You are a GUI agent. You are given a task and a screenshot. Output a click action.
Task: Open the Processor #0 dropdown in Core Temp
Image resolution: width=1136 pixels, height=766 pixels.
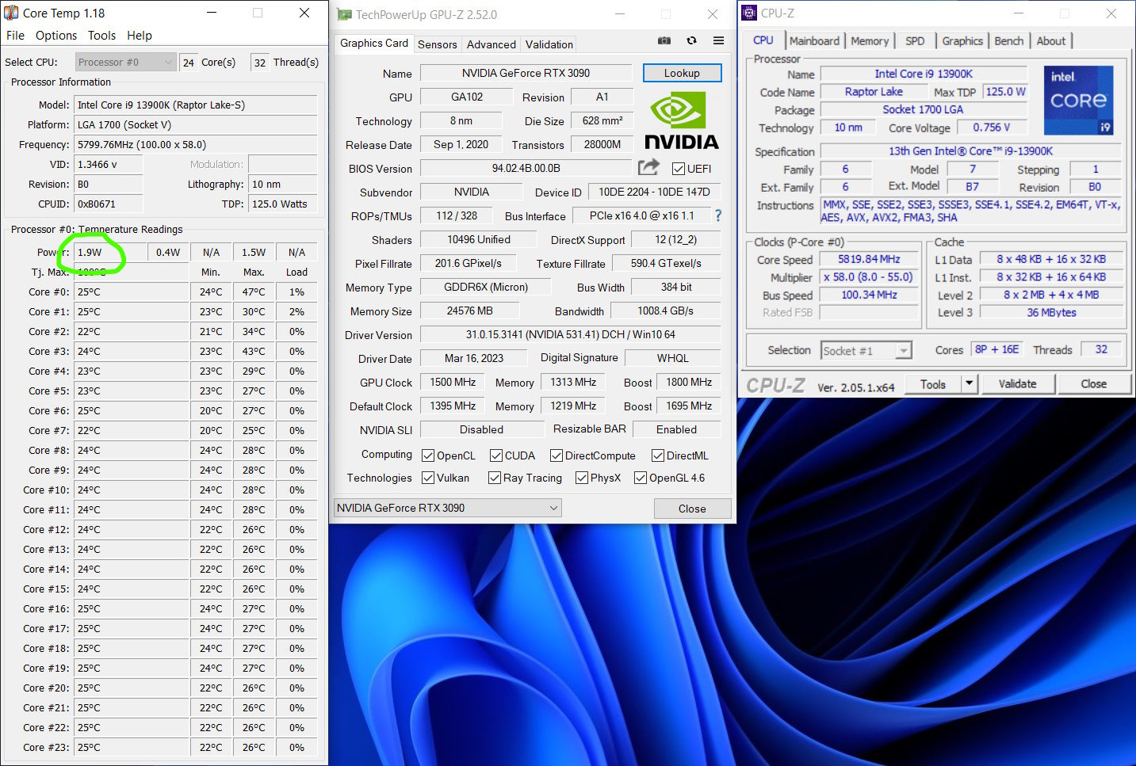pos(168,61)
